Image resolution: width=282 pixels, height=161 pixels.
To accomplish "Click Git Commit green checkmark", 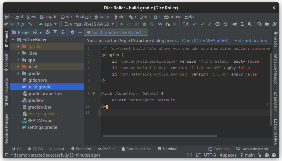I will point(202,24).
